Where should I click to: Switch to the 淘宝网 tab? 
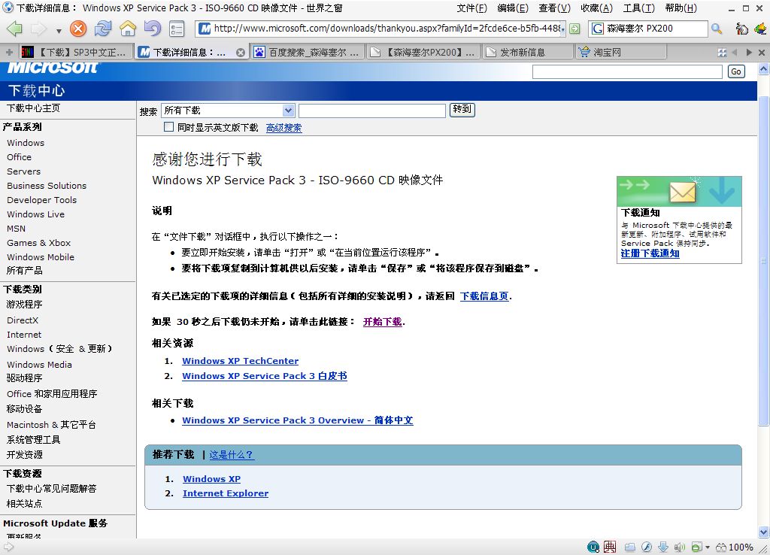point(620,52)
